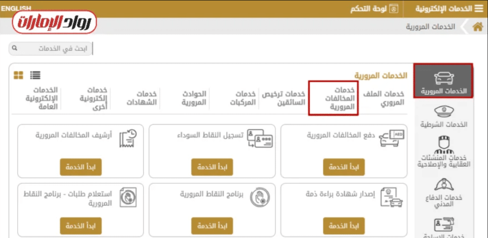This screenshot has width=488, height=238.
Task: Open the خدمات ترخيص السائقين tab
Action: tap(283, 98)
